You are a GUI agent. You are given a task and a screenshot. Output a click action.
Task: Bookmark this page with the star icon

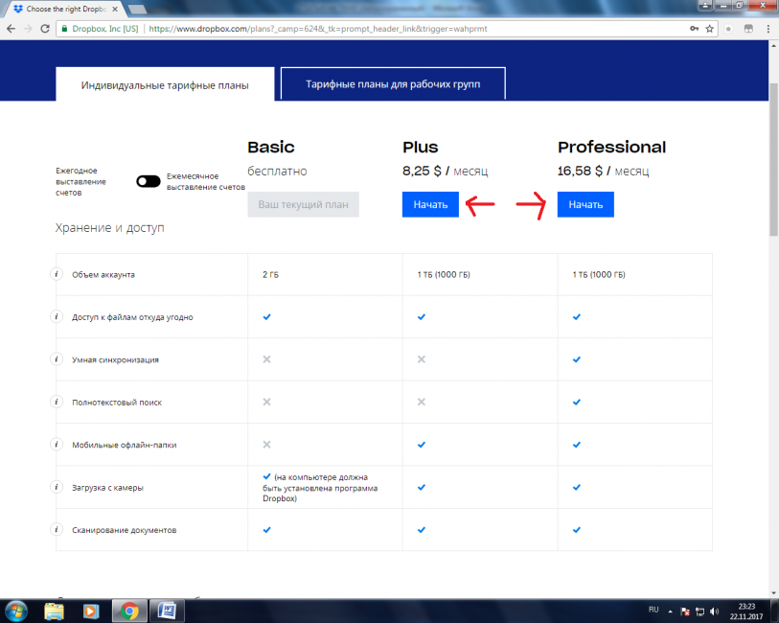click(709, 29)
